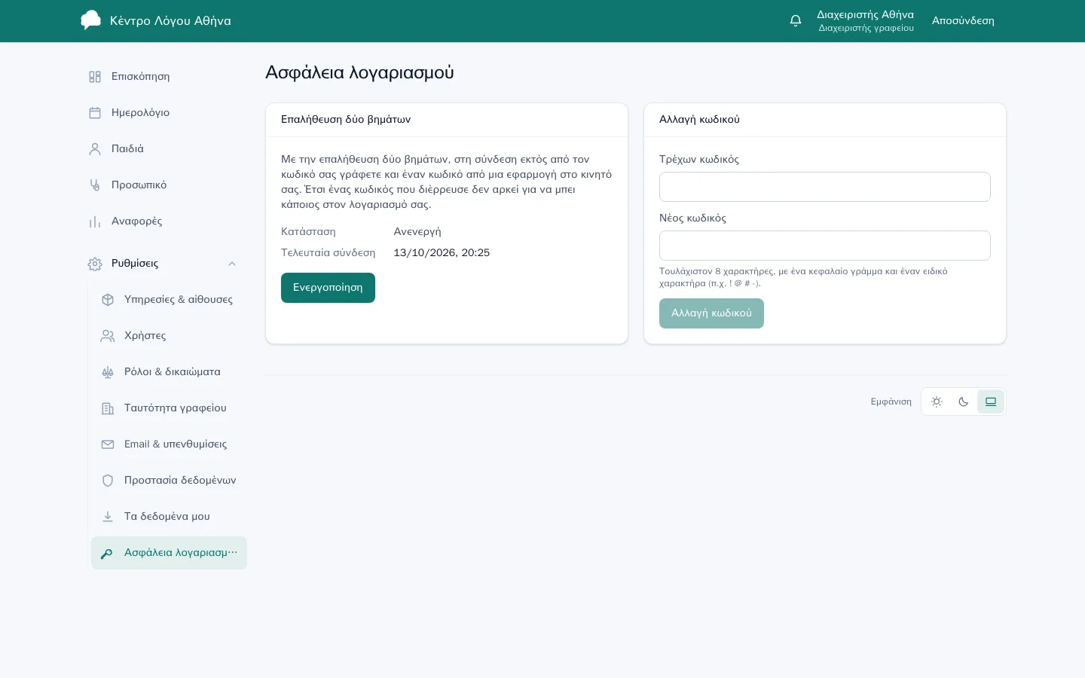Navigate to Αναφορές
The height and width of the screenshot is (678, 1085).
[164, 221]
